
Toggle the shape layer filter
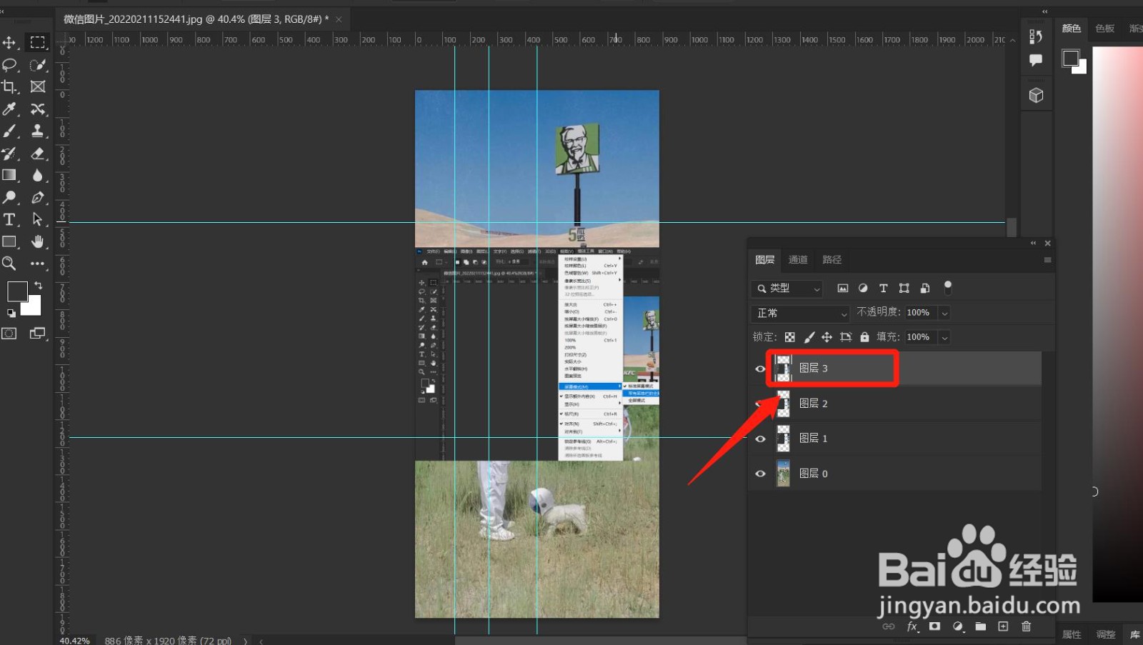coord(904,289)
